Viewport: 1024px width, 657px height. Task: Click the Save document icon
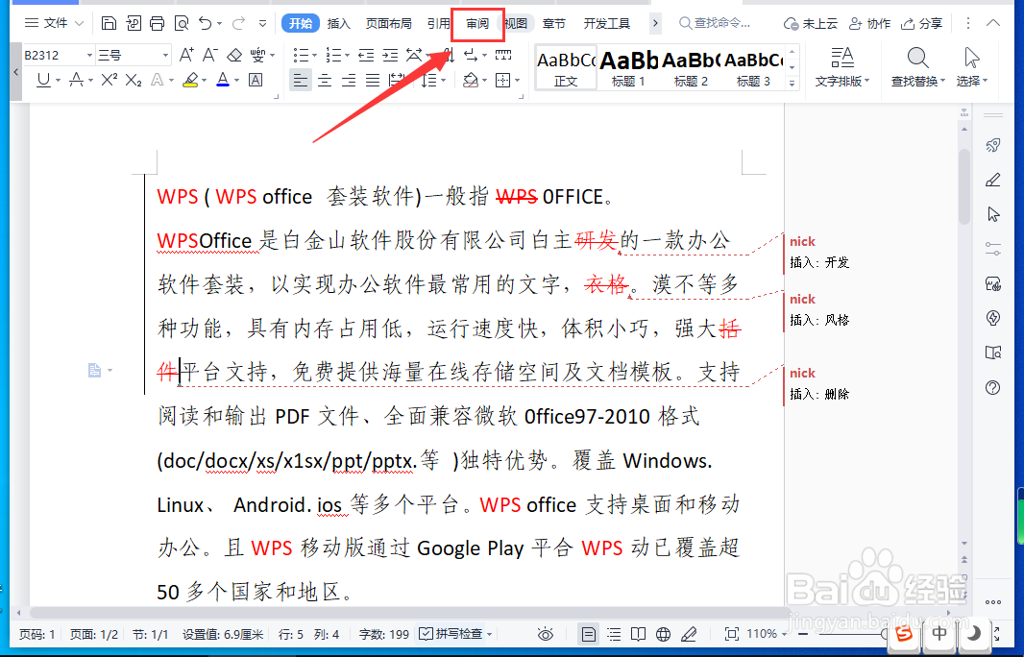tap(110, 23)
